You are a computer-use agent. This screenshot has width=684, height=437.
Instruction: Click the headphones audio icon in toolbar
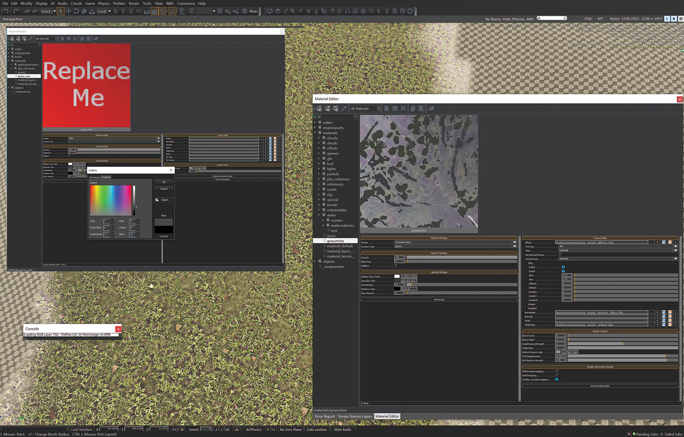click(x=347, y=11)
